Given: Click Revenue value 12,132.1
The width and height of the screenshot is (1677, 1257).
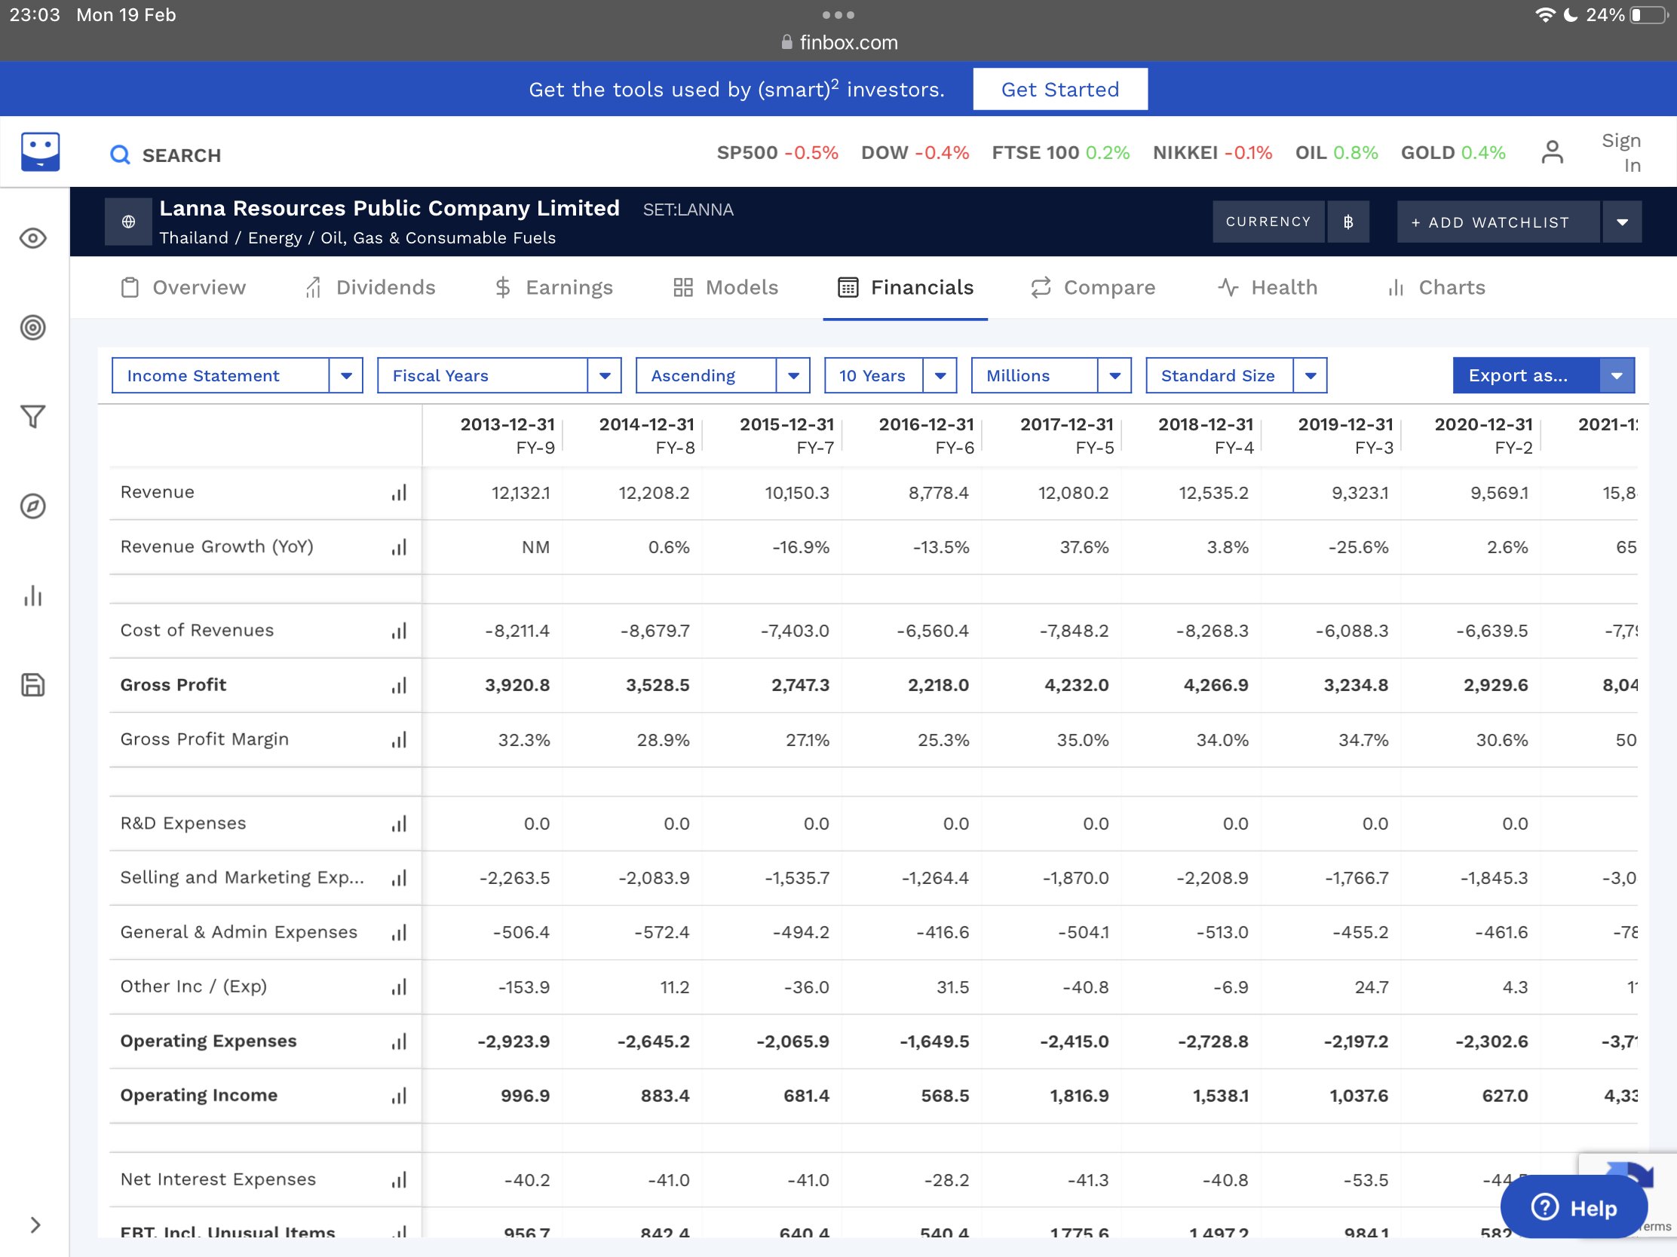Looking at the screenshot, I should coord(521,493).
